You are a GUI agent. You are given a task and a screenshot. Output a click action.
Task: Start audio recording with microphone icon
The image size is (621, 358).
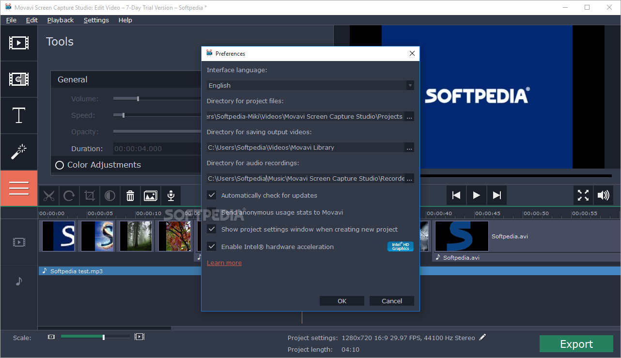[x=171, y=196]
